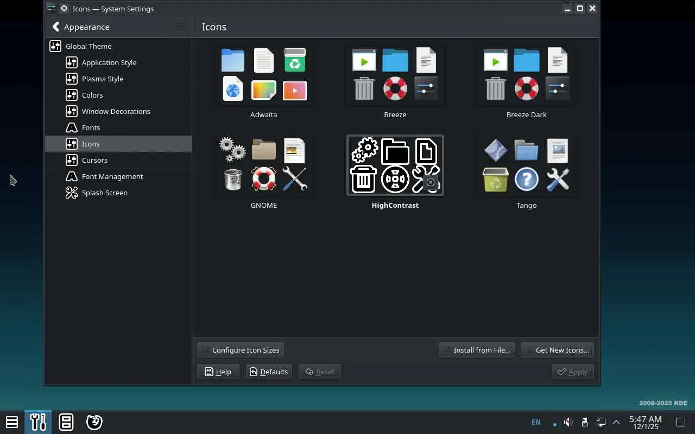Click the Apply button
This screenshot has width=695, height=434.
pos(573,372)
